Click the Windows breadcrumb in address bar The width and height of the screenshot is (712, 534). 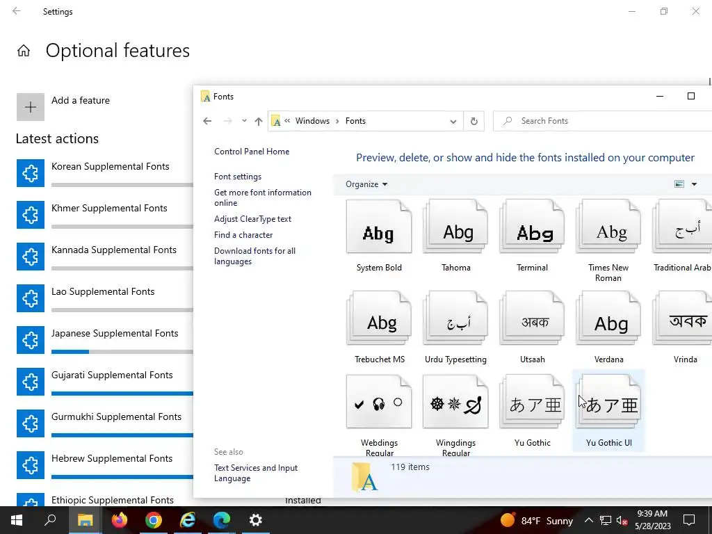[x=312, y=121]
